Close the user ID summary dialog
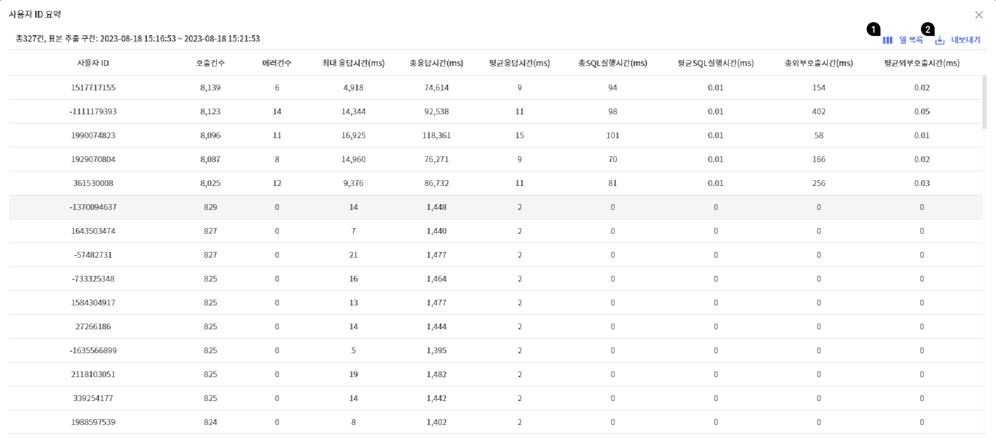 coord(978,15)
